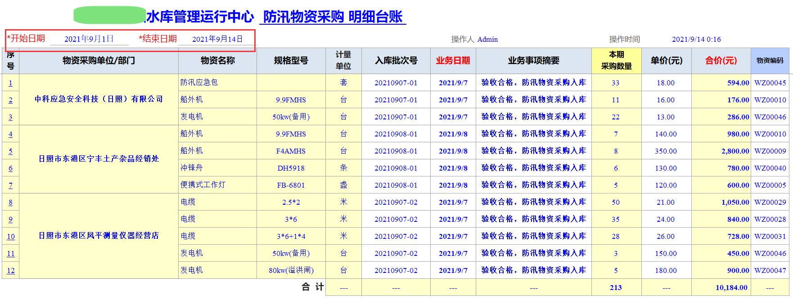Select the 物资编码 column header
Viewport: 793px width, 299px height.
pyautogui.click(x=770, y=61)
